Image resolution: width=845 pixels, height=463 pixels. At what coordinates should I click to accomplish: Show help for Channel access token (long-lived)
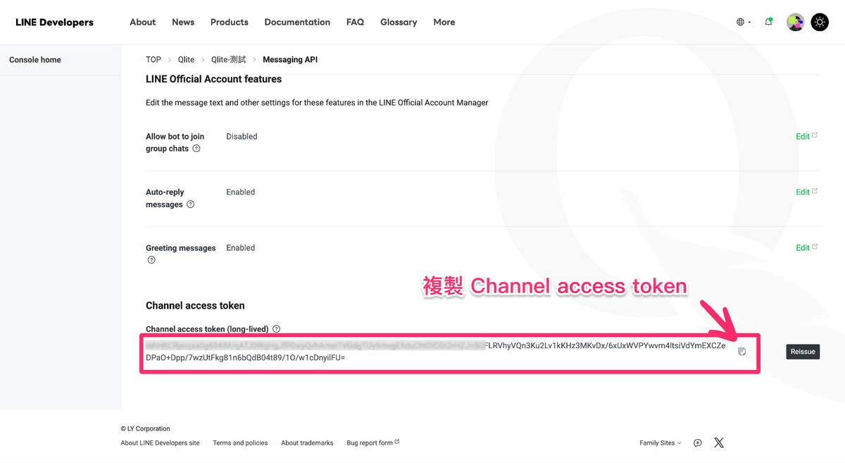point(276,329)
